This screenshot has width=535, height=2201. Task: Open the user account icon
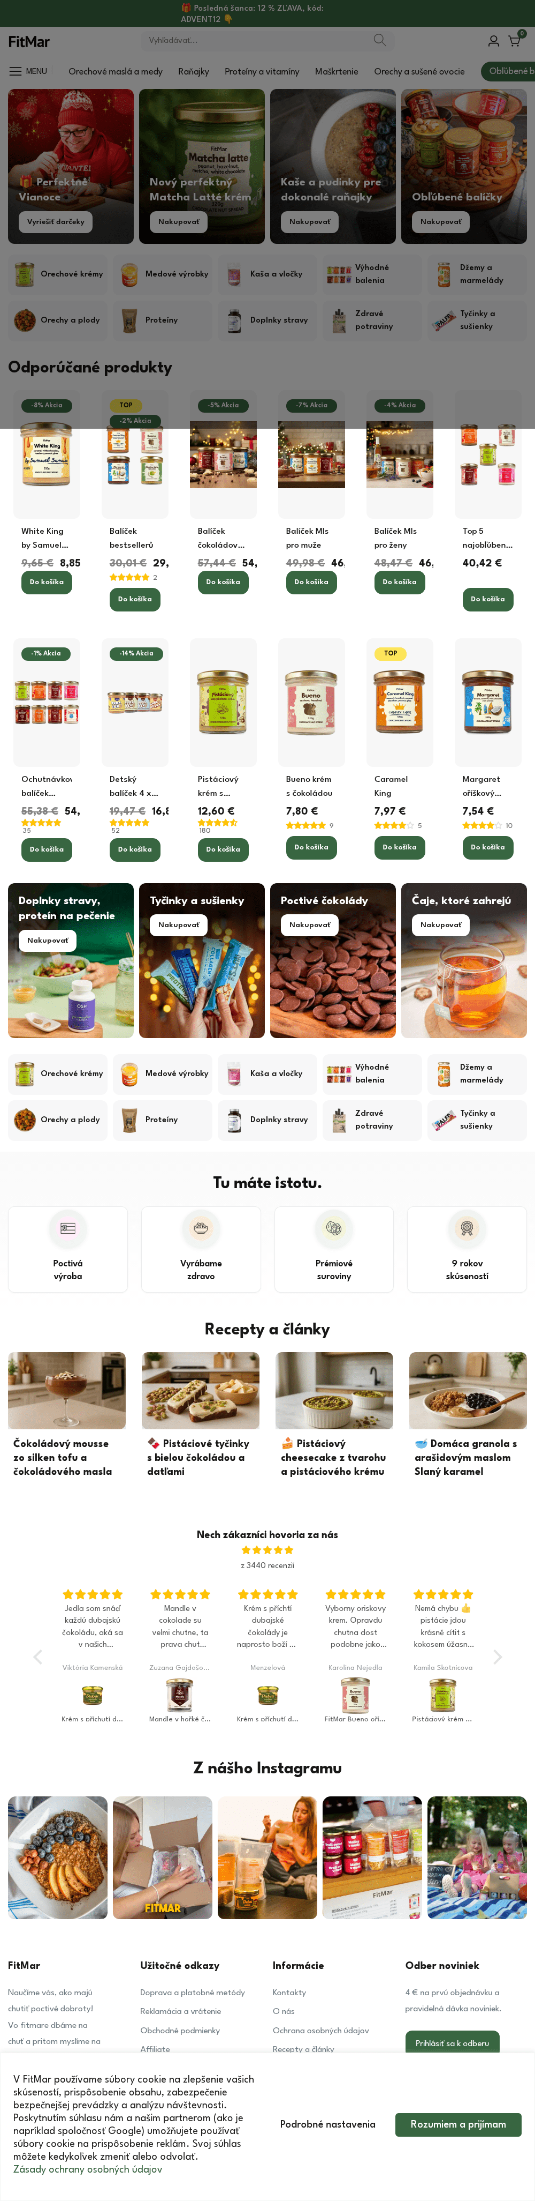tap(493, 40)
